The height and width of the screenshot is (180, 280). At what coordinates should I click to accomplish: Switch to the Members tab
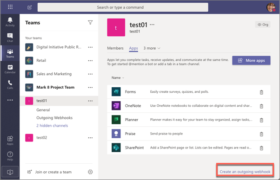(x=115, y=48)
